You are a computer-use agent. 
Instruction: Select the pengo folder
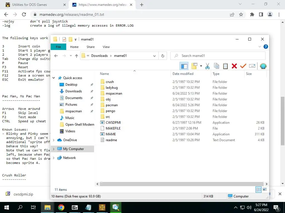110,111
